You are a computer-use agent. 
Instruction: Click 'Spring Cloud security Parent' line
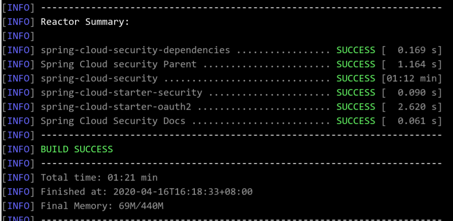click(x=119, y=64)
